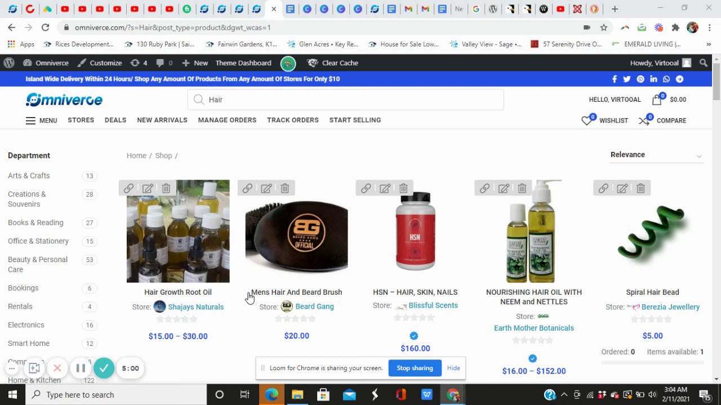Click the trash icon on Spiral Hair Bead

641,188
